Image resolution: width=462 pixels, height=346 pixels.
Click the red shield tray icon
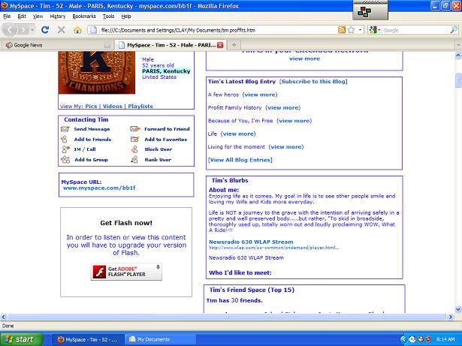coord(428,339)
